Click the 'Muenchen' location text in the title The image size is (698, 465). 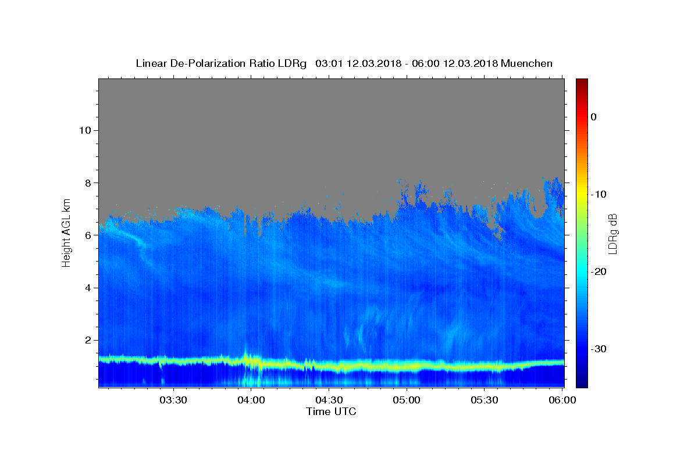coord(526,63)
